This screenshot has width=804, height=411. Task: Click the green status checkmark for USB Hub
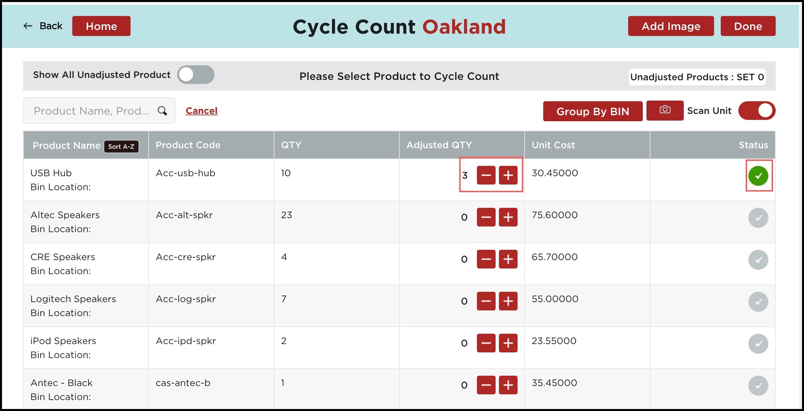[x=758, y=176]
